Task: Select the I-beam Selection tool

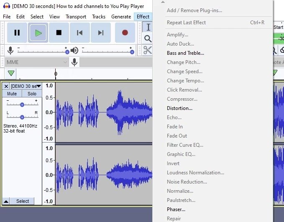Action: (148, 27)
